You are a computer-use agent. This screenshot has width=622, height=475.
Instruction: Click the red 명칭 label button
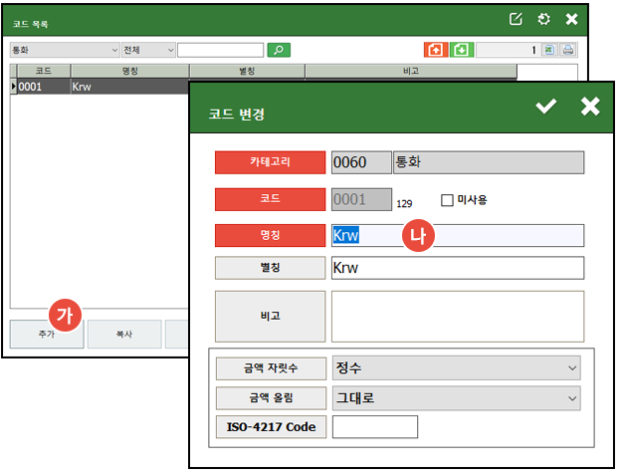270,235
